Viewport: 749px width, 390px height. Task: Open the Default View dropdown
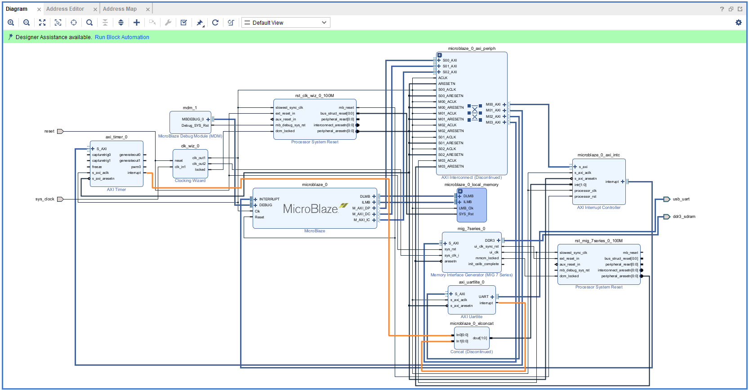(286, 22)
